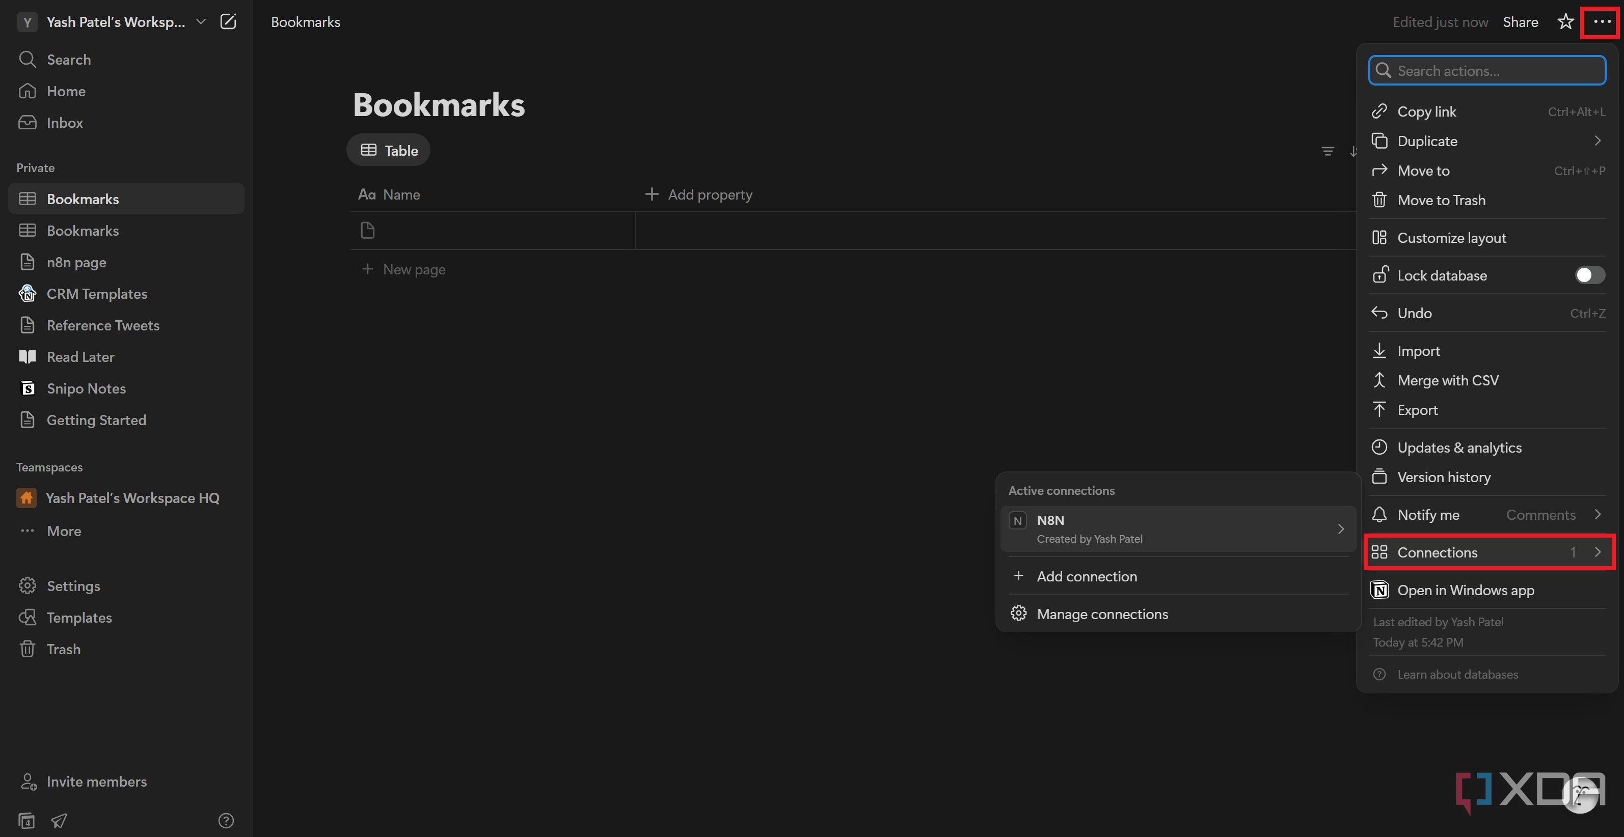Screen dimensions: 1624x837
Task: Go to Home in sidebar
Action: pyautogui.click(x=126, y=91)
